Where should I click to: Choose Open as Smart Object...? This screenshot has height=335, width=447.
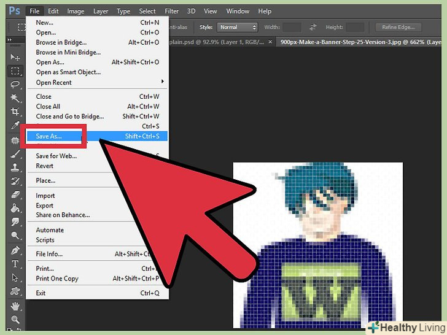click(97, 72)
